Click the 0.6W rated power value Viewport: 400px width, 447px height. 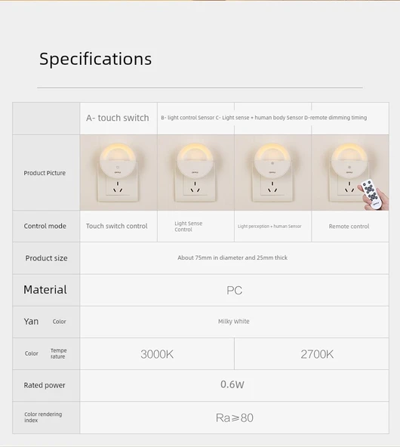tap(232, 384)
